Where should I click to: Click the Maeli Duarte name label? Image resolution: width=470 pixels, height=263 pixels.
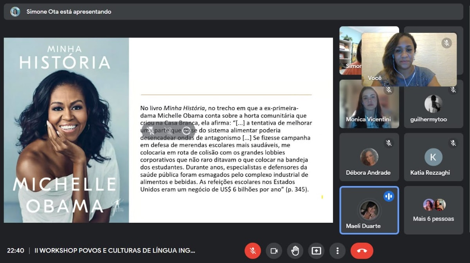point(363,226)
